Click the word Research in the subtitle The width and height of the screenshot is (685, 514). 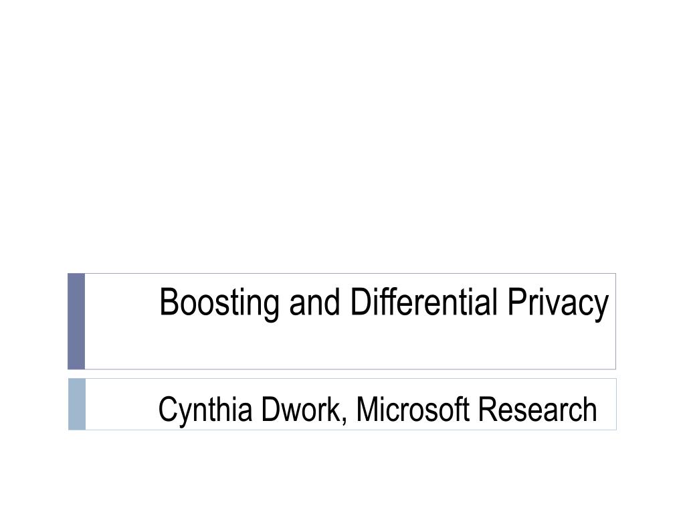[x=537, y=409]
